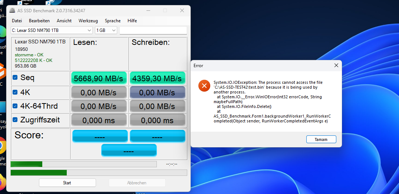Click Tamam in the Error dialog
Image resolution: width=399 pixels, height=194 pixels.
tap(321, 139)
